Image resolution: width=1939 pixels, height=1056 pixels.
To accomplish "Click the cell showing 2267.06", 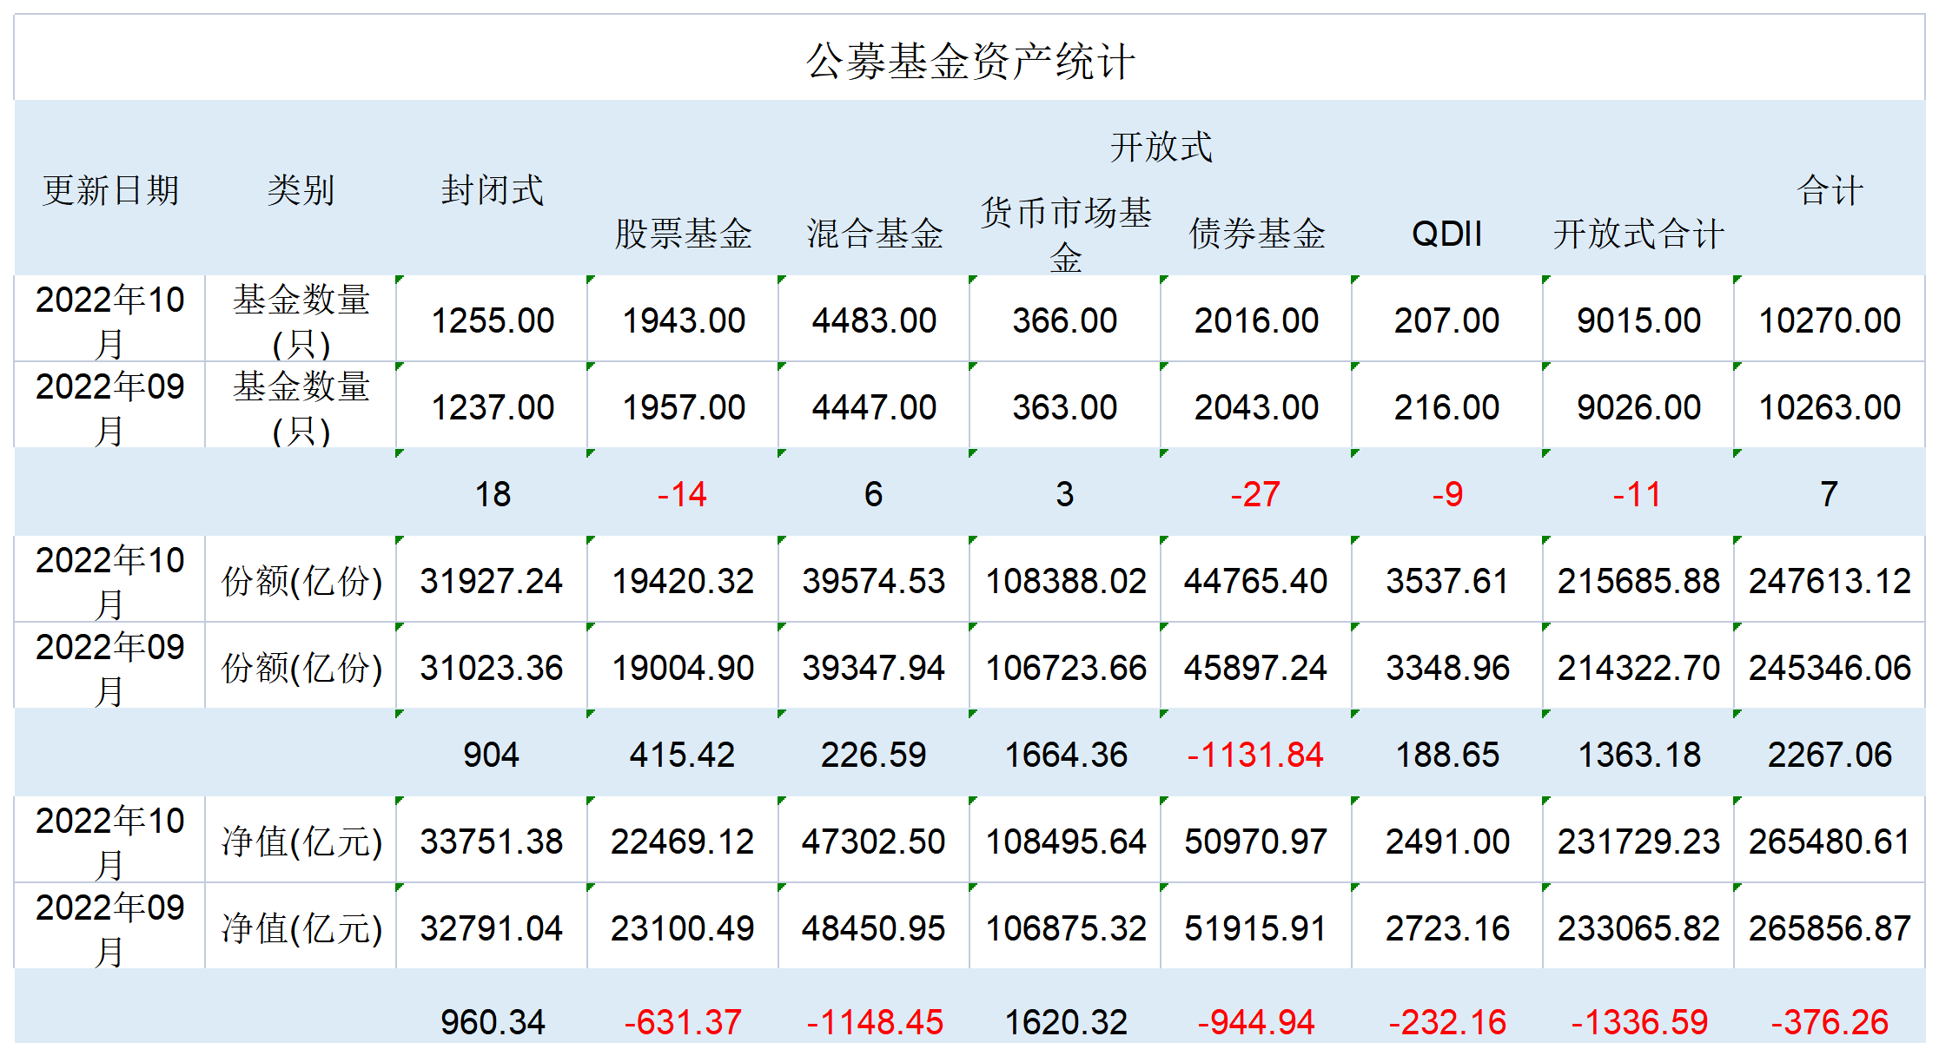I will click(x=1830, y=755).
